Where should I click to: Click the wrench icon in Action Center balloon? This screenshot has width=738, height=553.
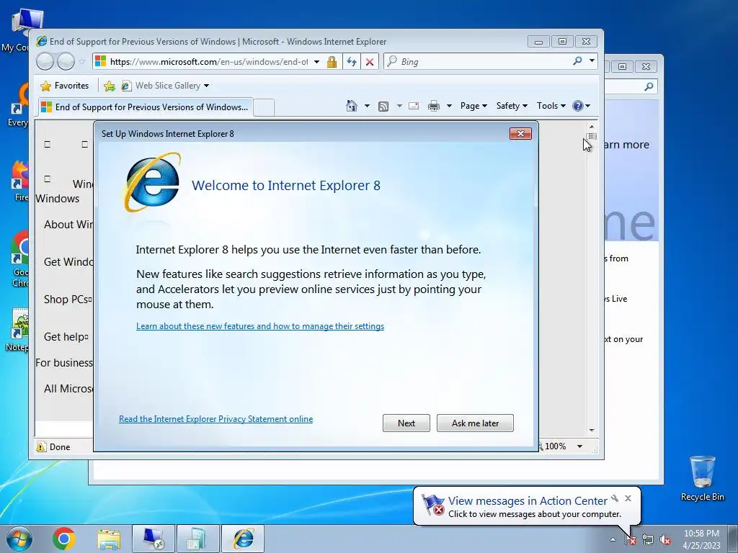615,498
